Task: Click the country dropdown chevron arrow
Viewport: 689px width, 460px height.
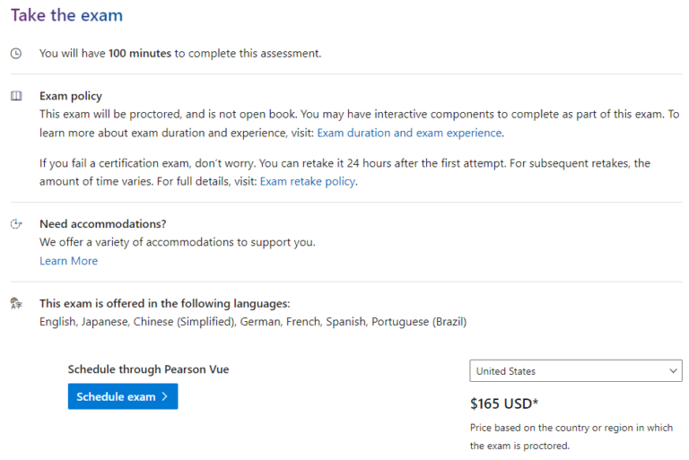Action: click(x=673, y=371)
